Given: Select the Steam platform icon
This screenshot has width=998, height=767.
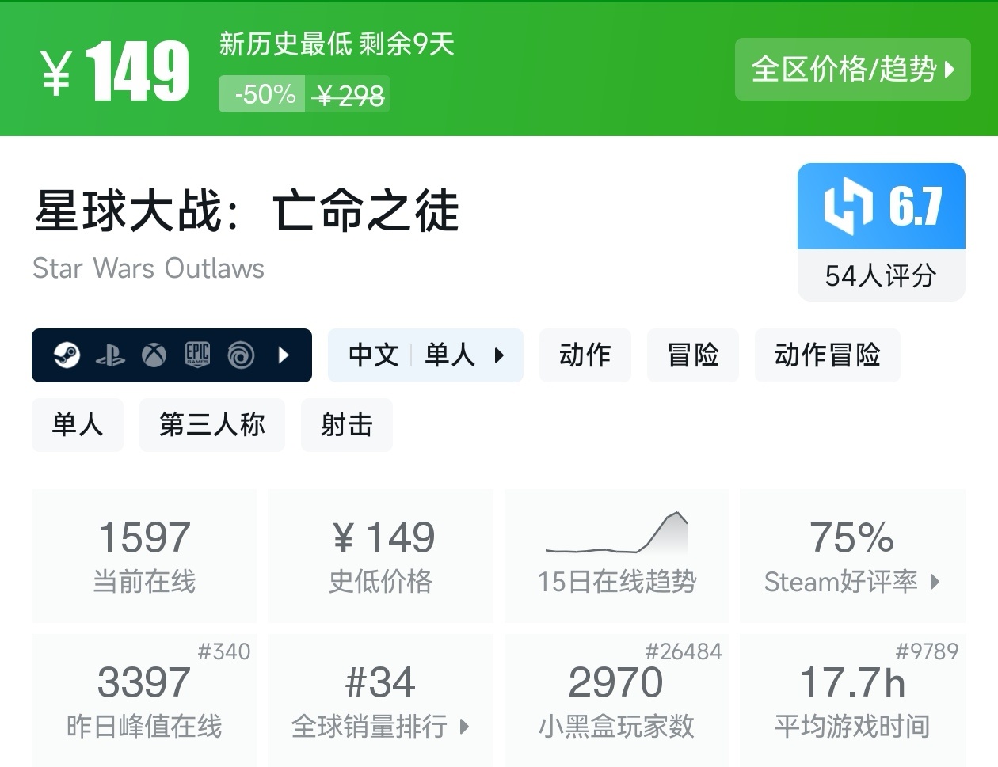Looking at the screenshot, I should 67,355.
